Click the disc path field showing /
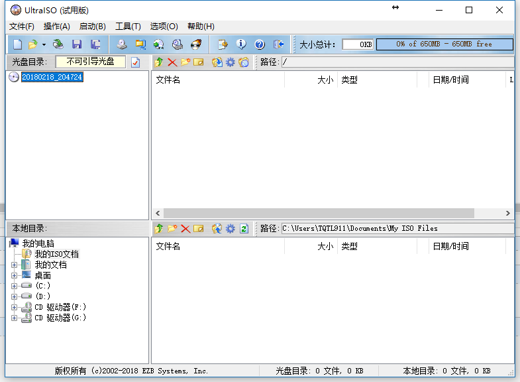The width and height of the screenshot is (520, 382). [x=398, y=62]
